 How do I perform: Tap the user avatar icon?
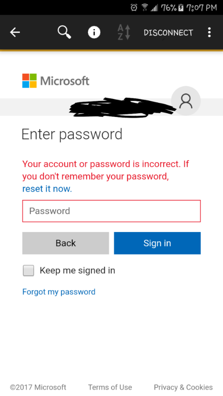[186, 101]
